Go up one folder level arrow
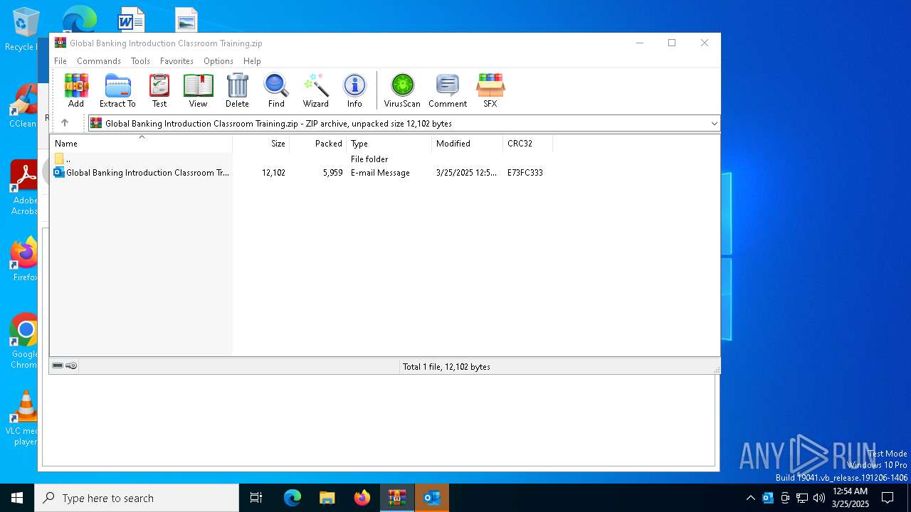 point(65,123)
